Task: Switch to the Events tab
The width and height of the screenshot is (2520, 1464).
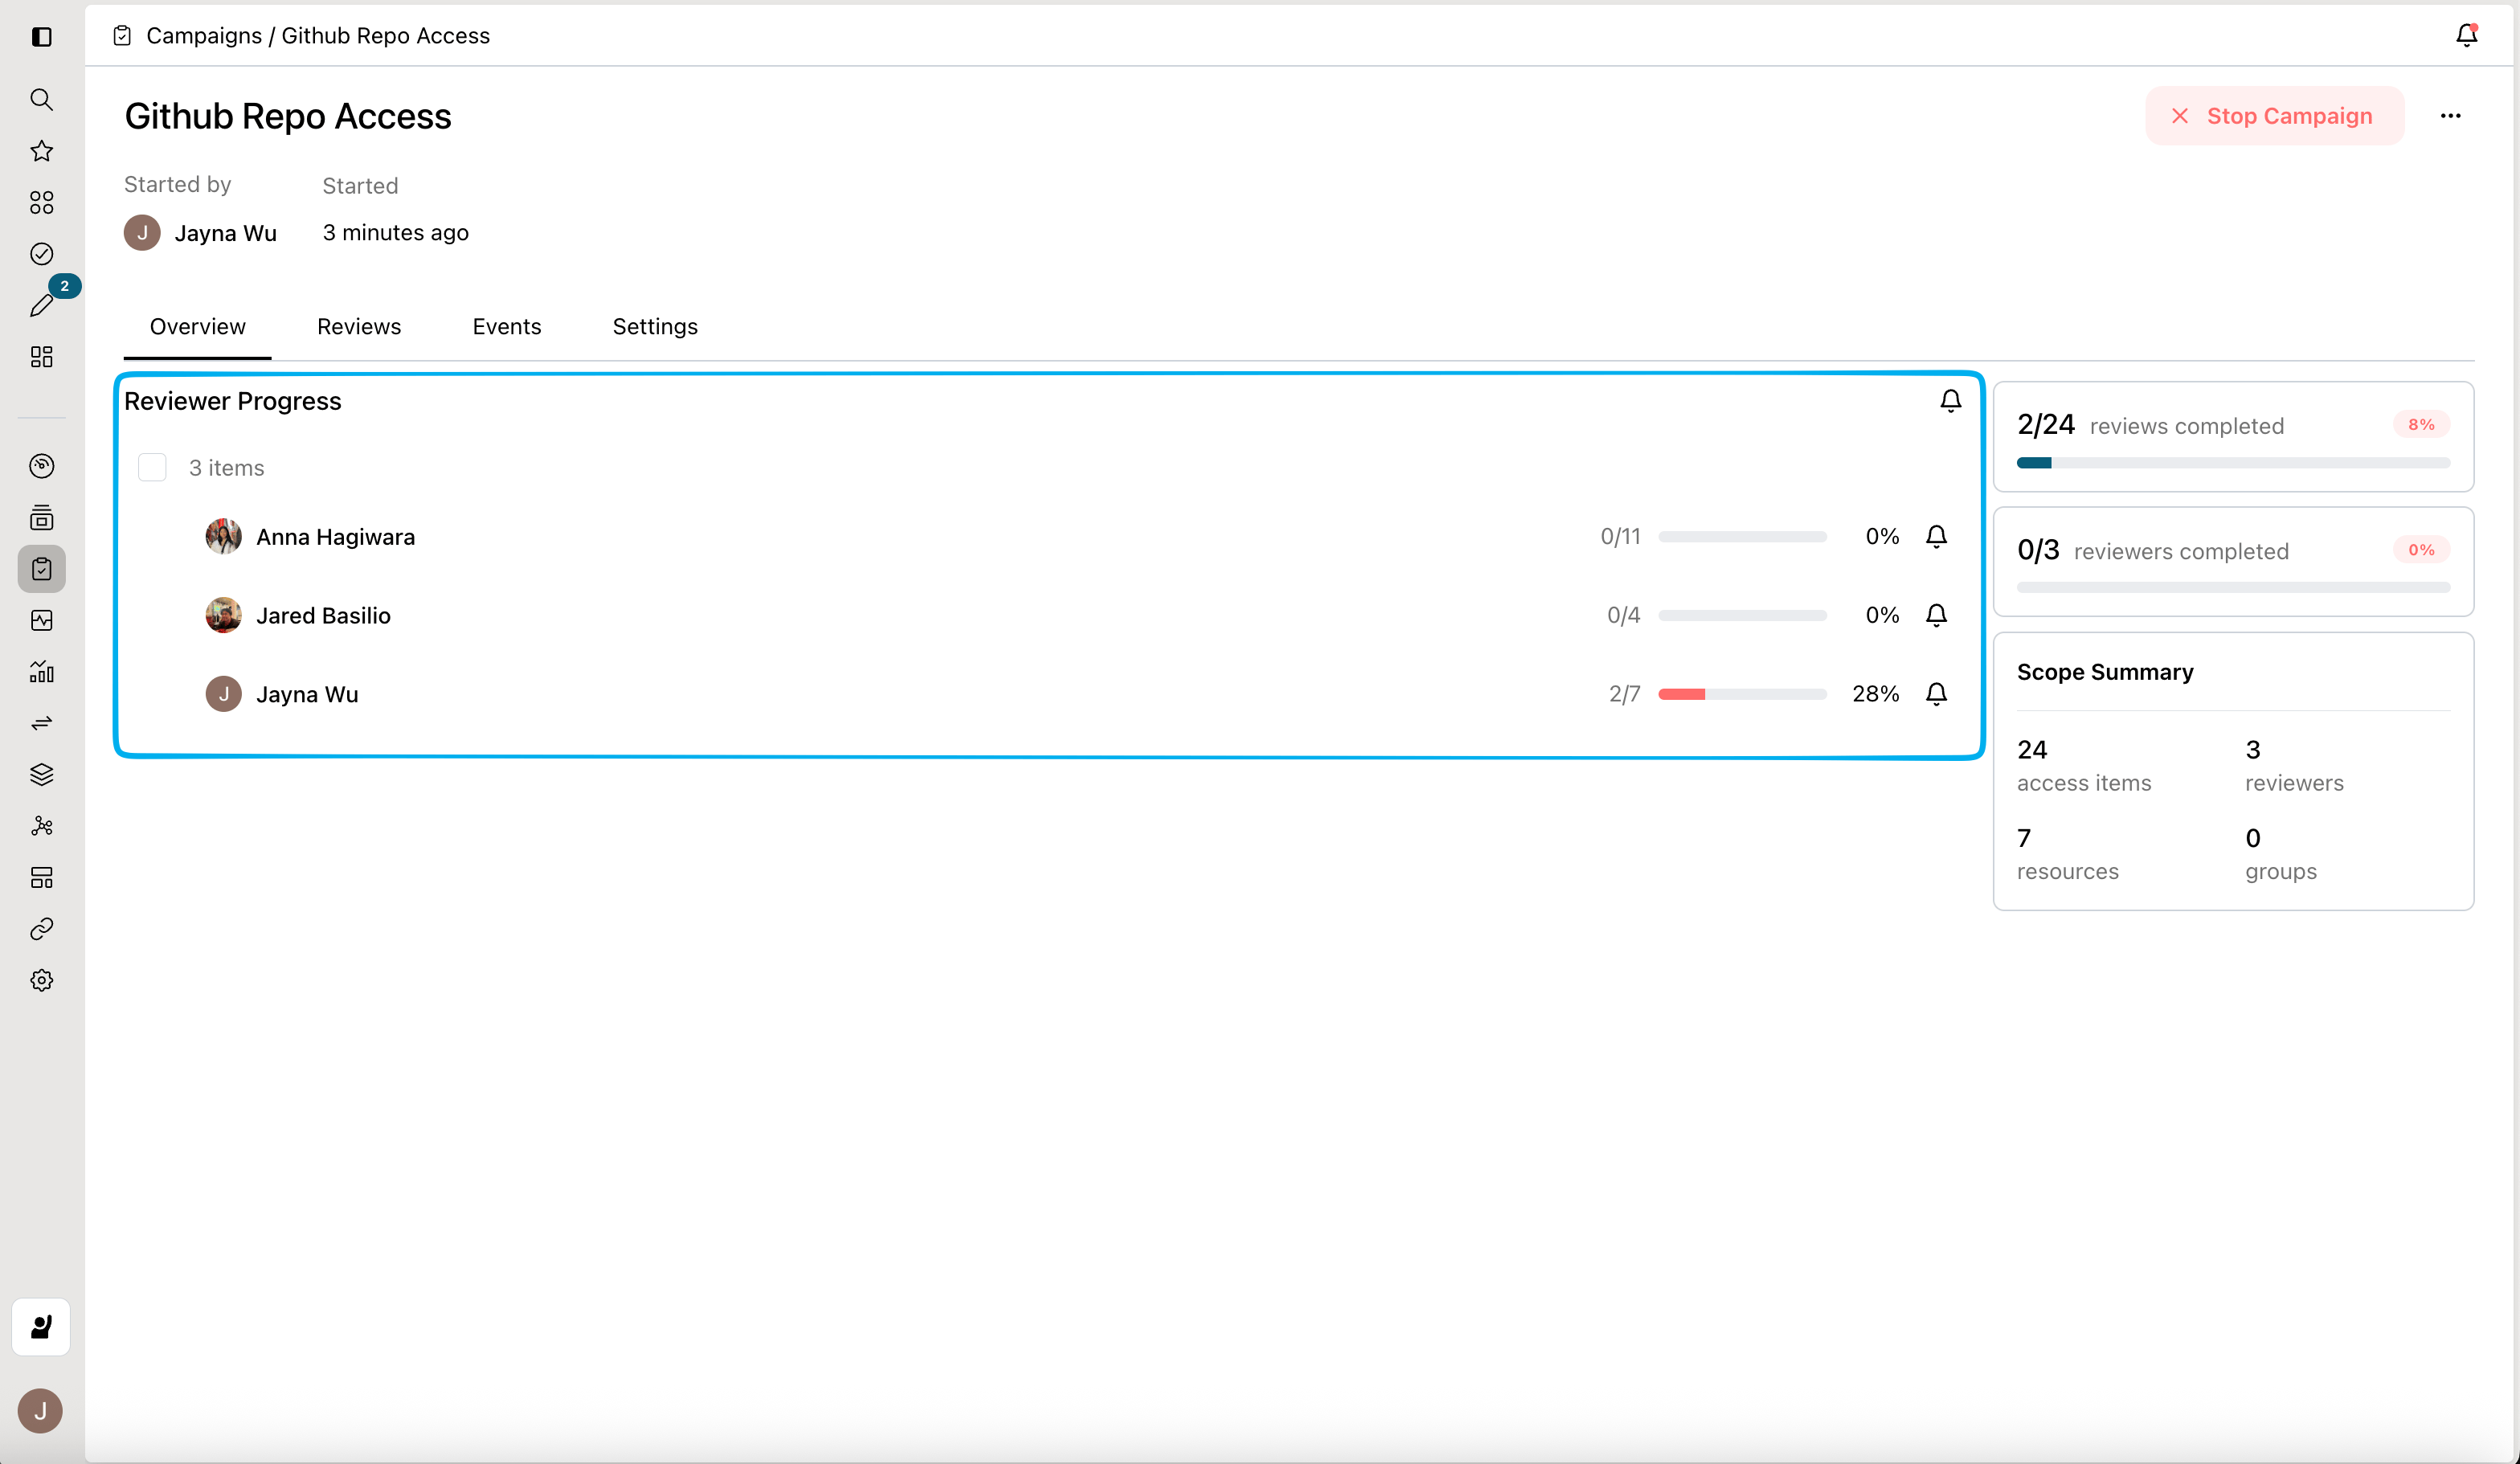Action: pos(507,327)
